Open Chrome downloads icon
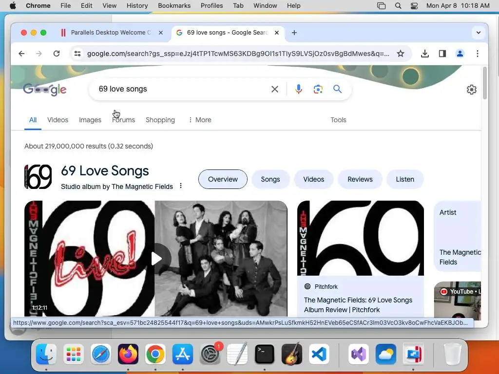The image size is (499, 374). pos(424,54)
